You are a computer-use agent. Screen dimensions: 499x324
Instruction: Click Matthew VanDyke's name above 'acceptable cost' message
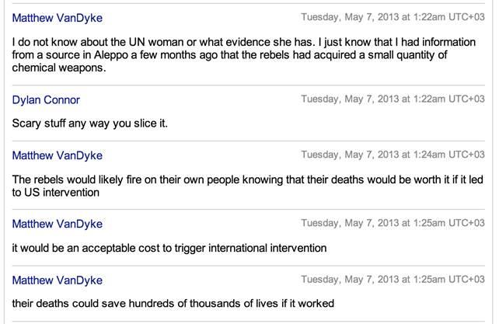58,224
